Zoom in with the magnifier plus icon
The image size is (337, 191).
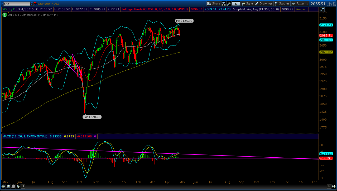[x=8, y=186]
